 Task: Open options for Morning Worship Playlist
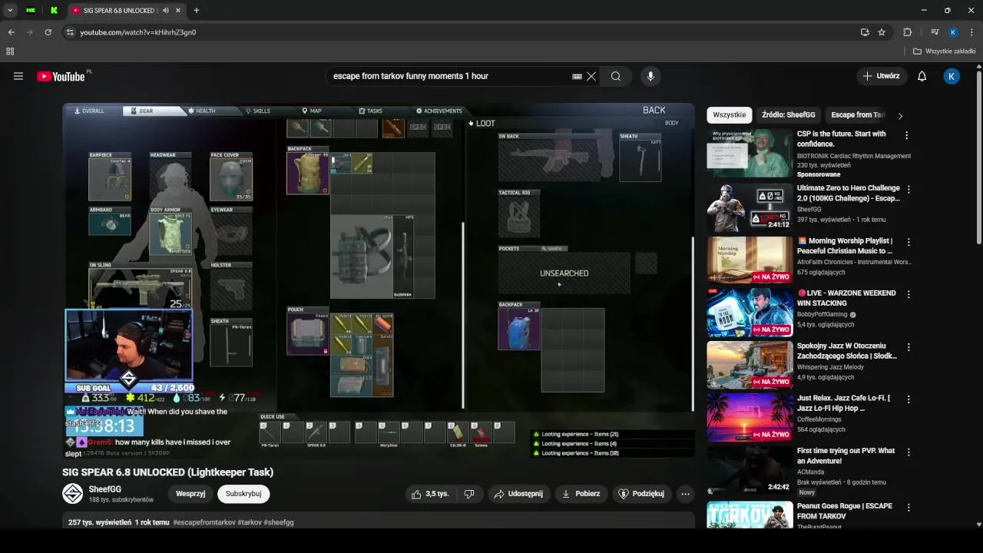tap(907, 242)
